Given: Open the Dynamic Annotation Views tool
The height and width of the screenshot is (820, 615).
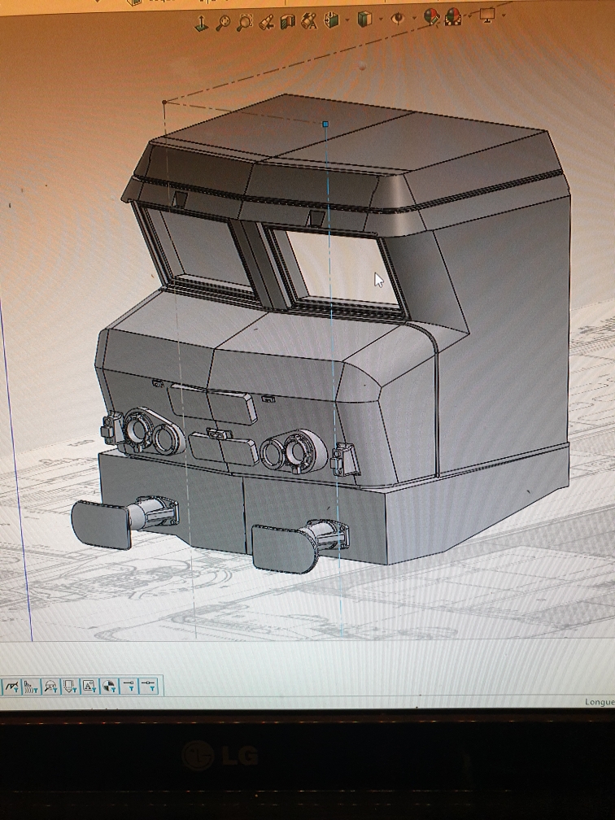Looking at the screenshot, I should point(310,21).
